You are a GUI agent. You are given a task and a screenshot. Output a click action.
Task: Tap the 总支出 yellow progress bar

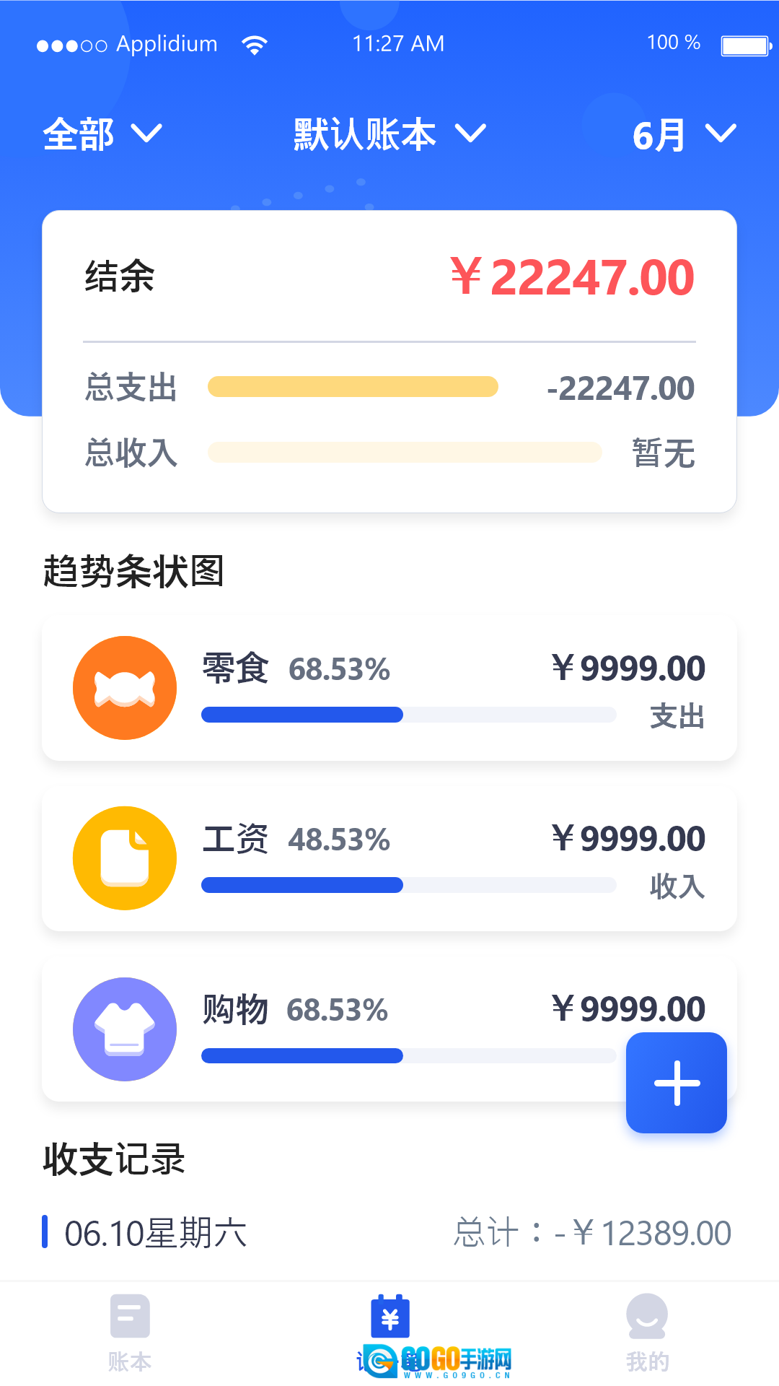click(353, 387)
